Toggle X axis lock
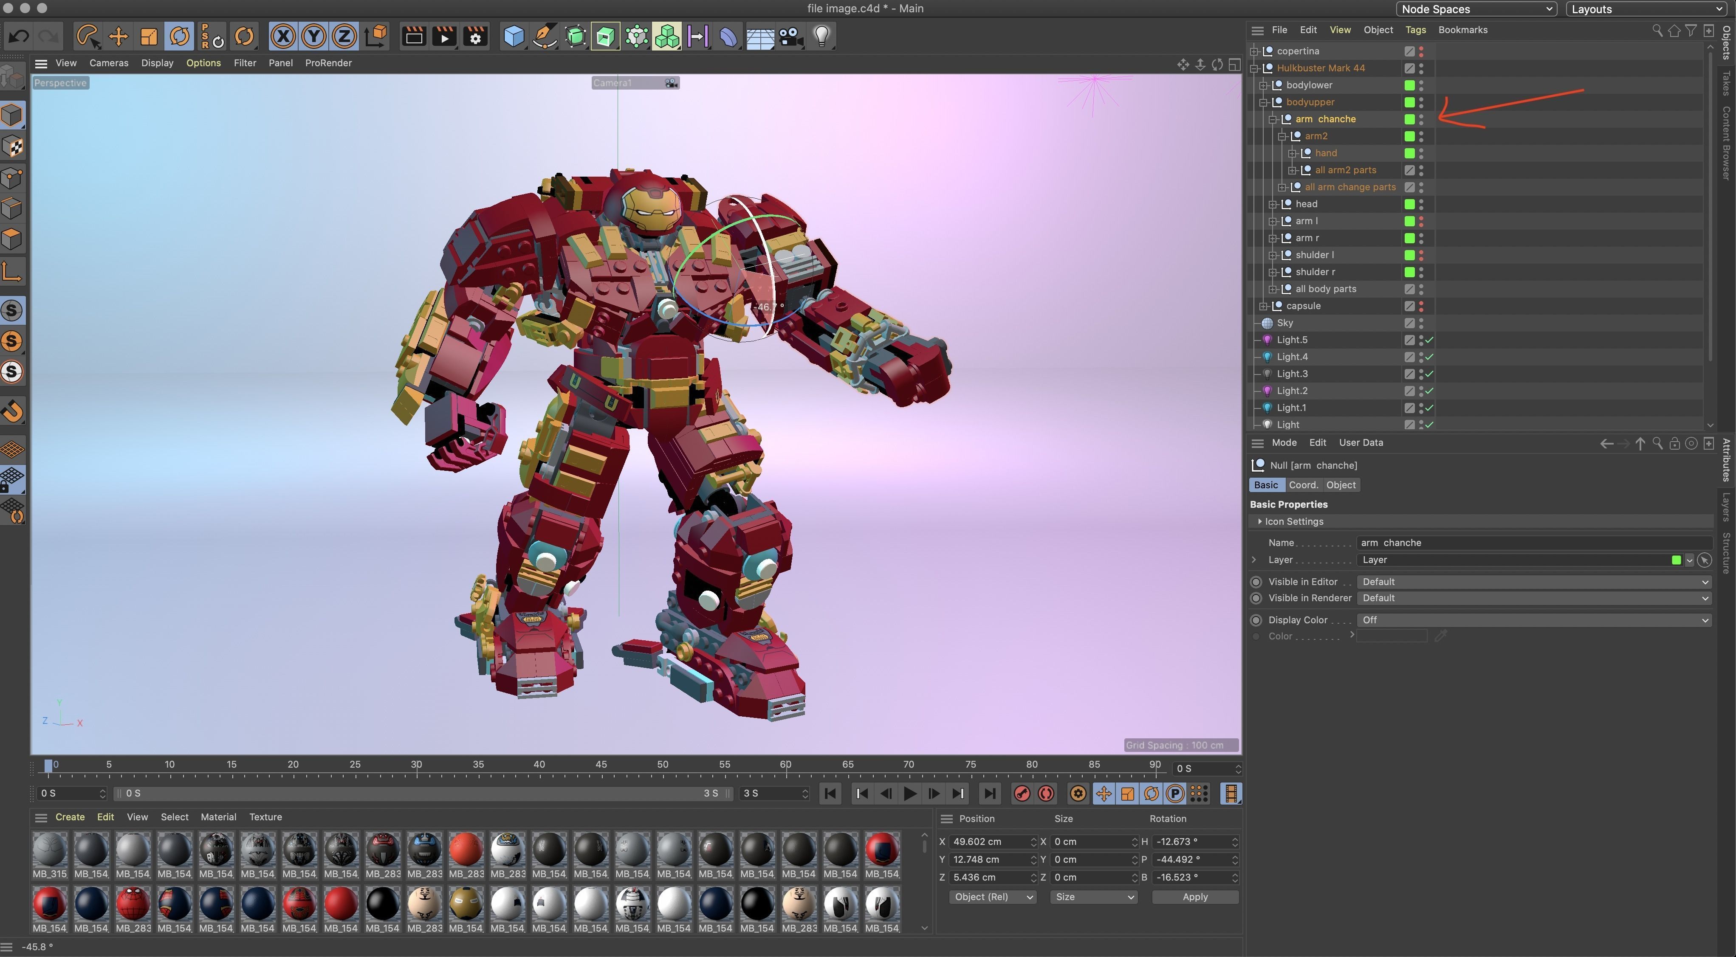Viewport: 1736px width, 957px height. coord(283,36)
